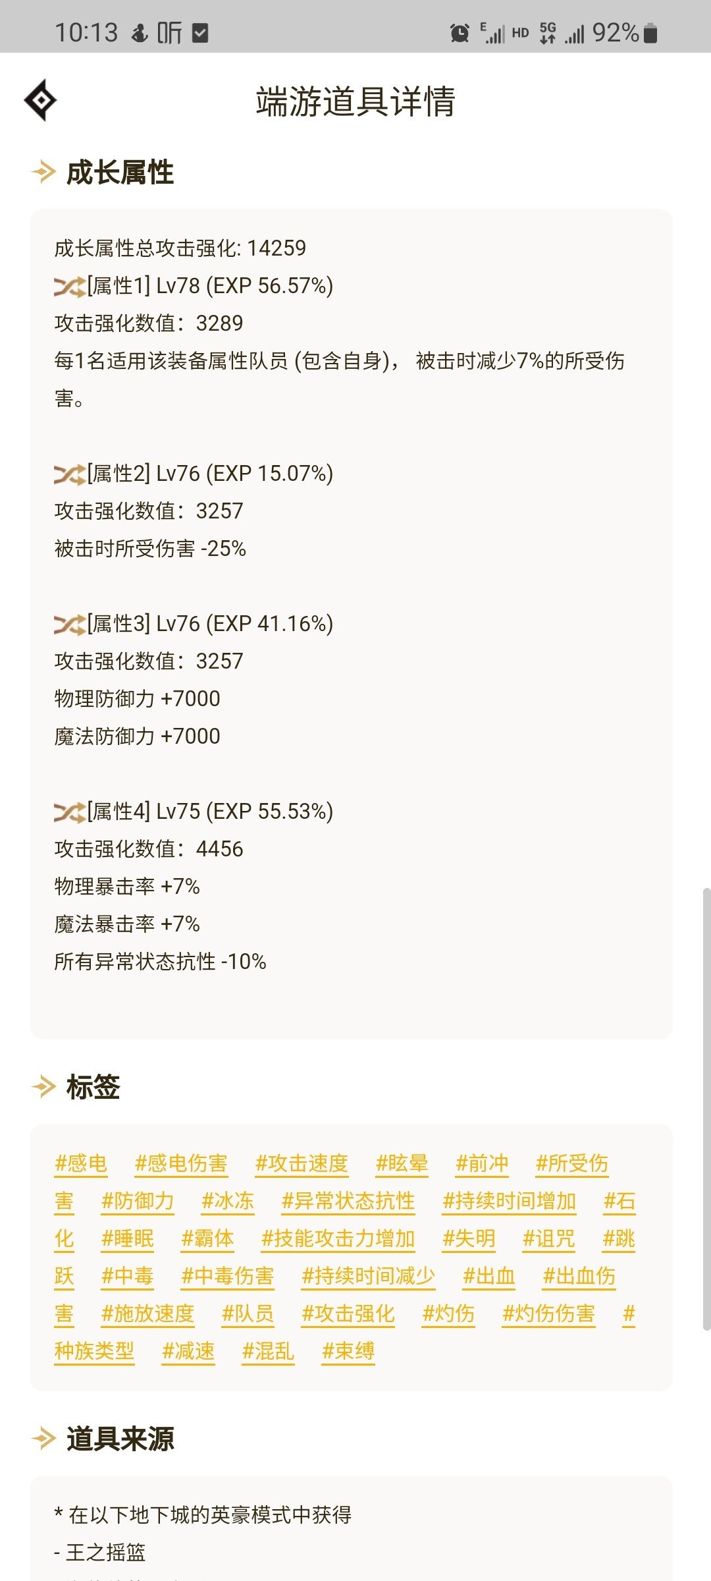
Task: Open the #冰冻 tag
Action: pos(228,1202)
